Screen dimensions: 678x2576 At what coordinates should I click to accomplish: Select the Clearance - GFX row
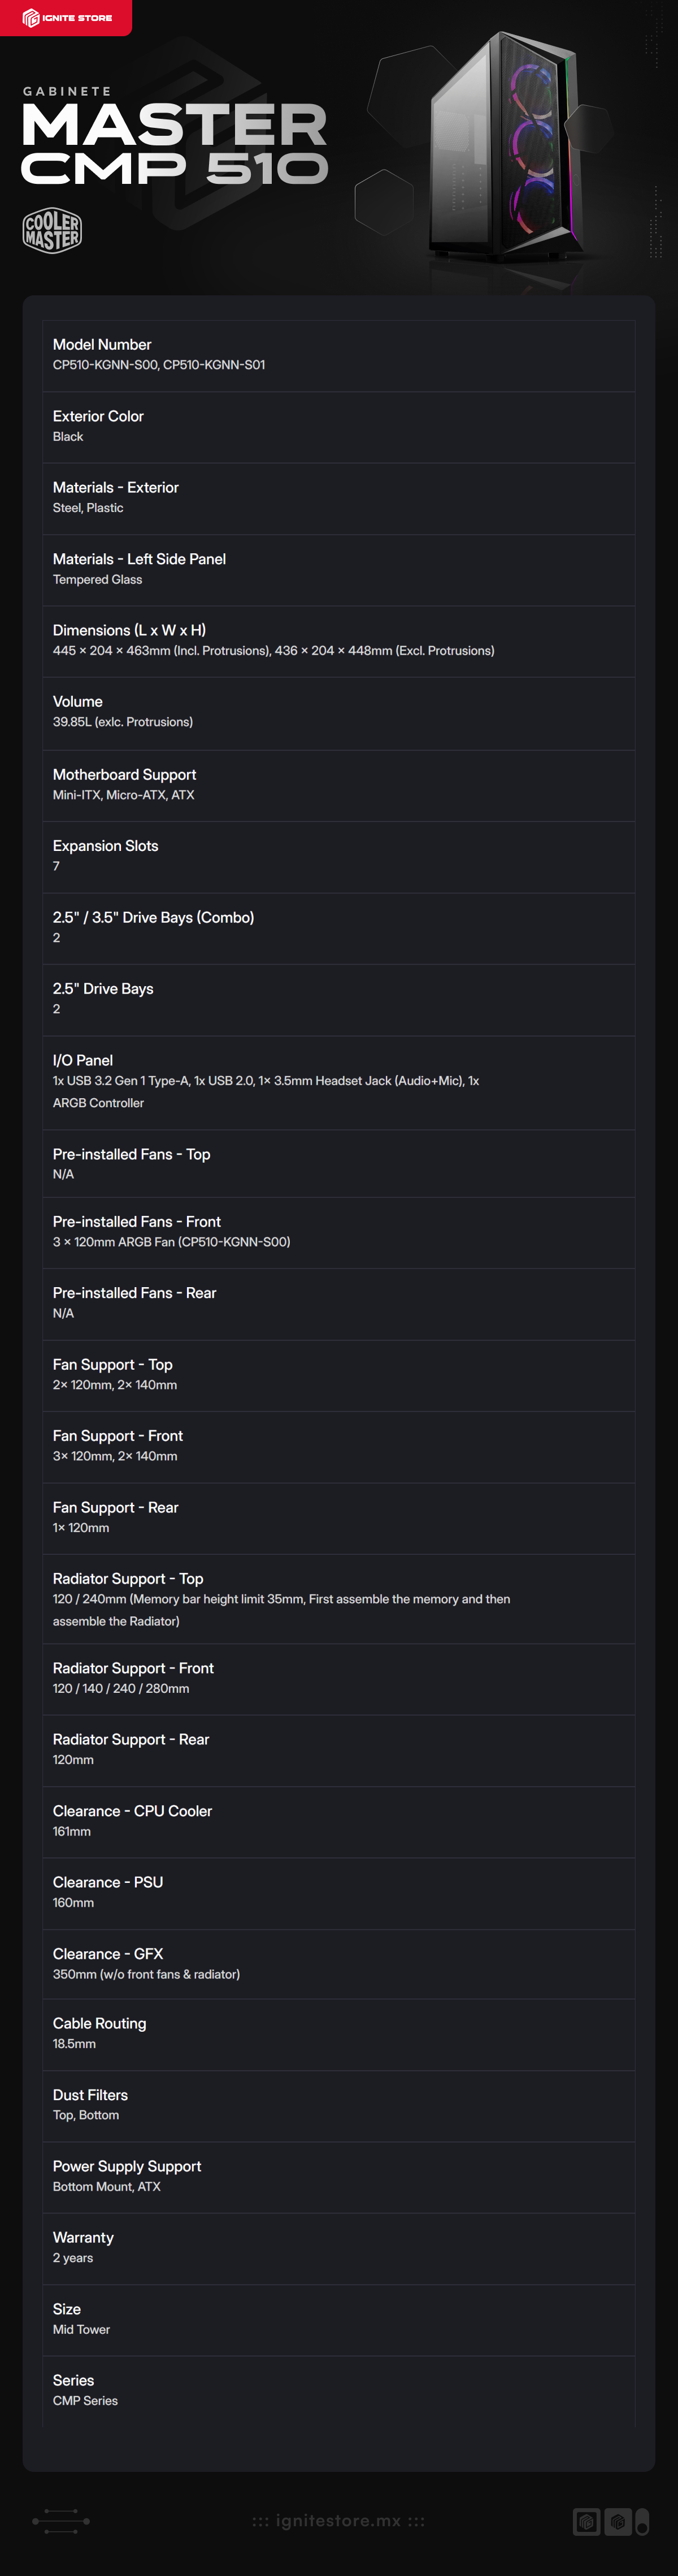click(338, 1964)
